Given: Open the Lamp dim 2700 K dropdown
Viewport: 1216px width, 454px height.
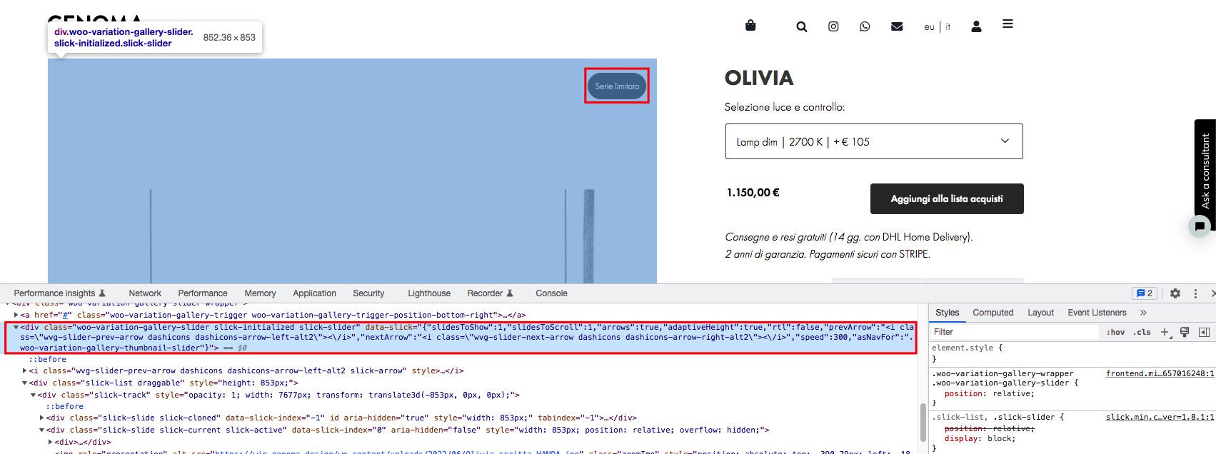Looking at the screenshot, I should tap(874, 141).
